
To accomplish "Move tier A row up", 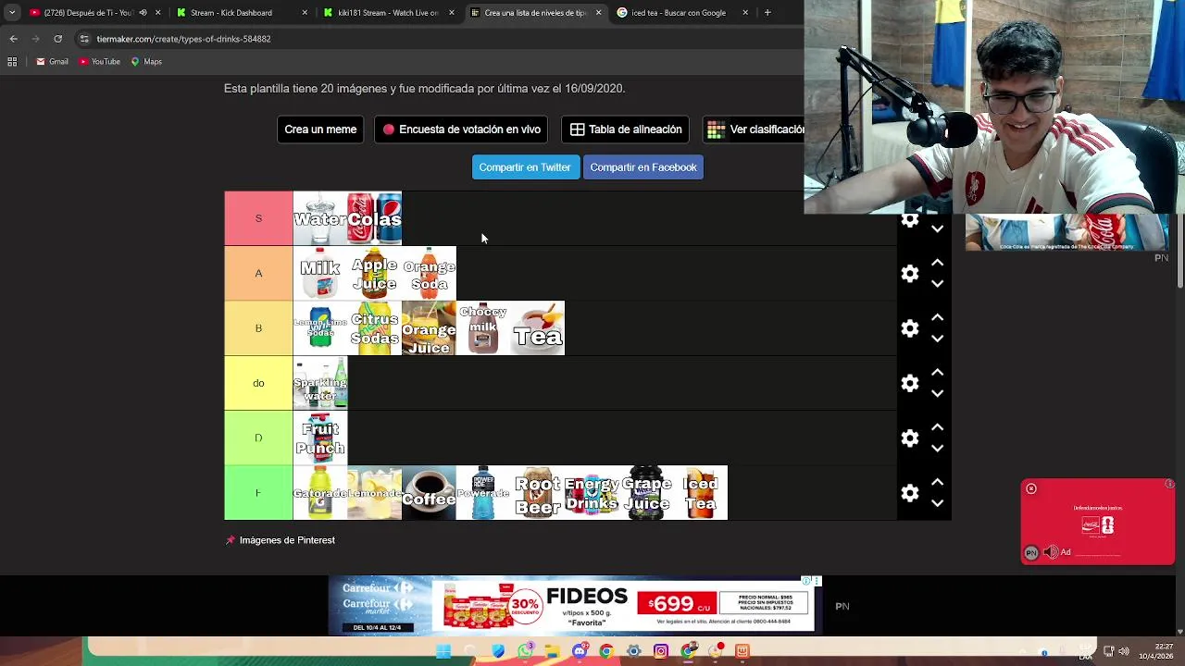I will pos(937,263).
